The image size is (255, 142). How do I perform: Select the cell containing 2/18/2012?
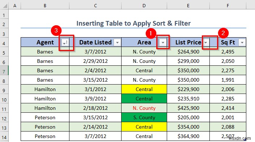click(x=95, y=108)
